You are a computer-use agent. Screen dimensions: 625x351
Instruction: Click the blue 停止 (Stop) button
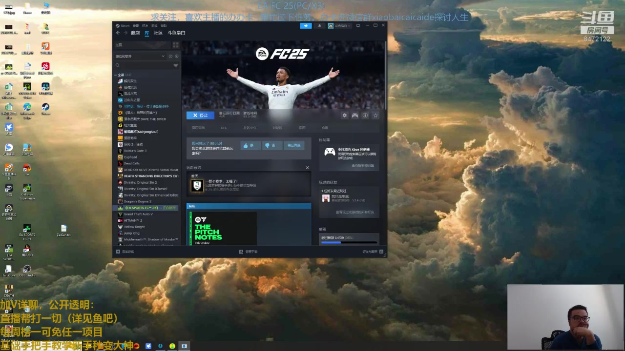click(x=200, y=116)
